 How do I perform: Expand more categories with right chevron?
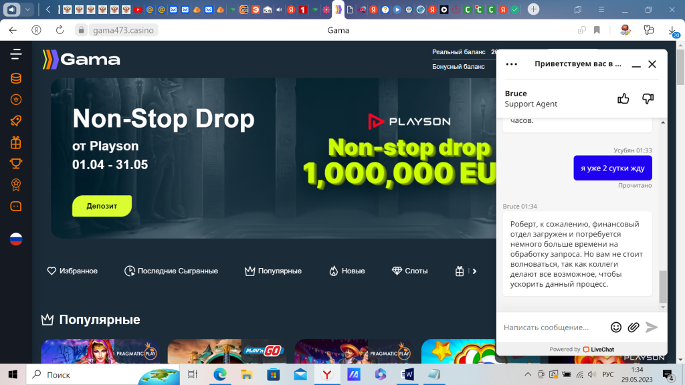[474, 271]
